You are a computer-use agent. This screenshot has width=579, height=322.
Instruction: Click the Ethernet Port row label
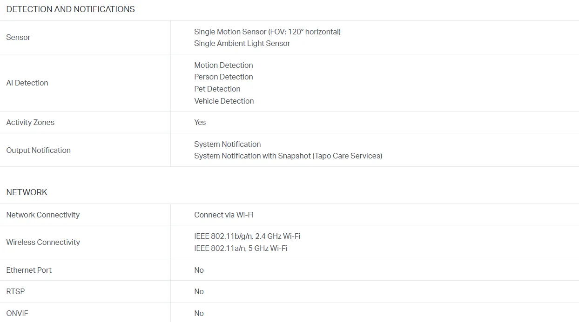click(x=29, y=270)
